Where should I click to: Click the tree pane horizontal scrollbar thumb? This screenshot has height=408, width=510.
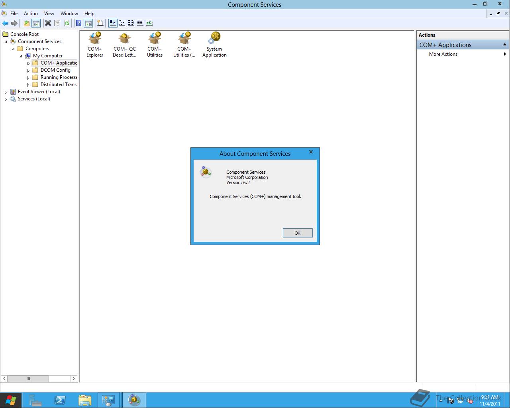(28, 379)
